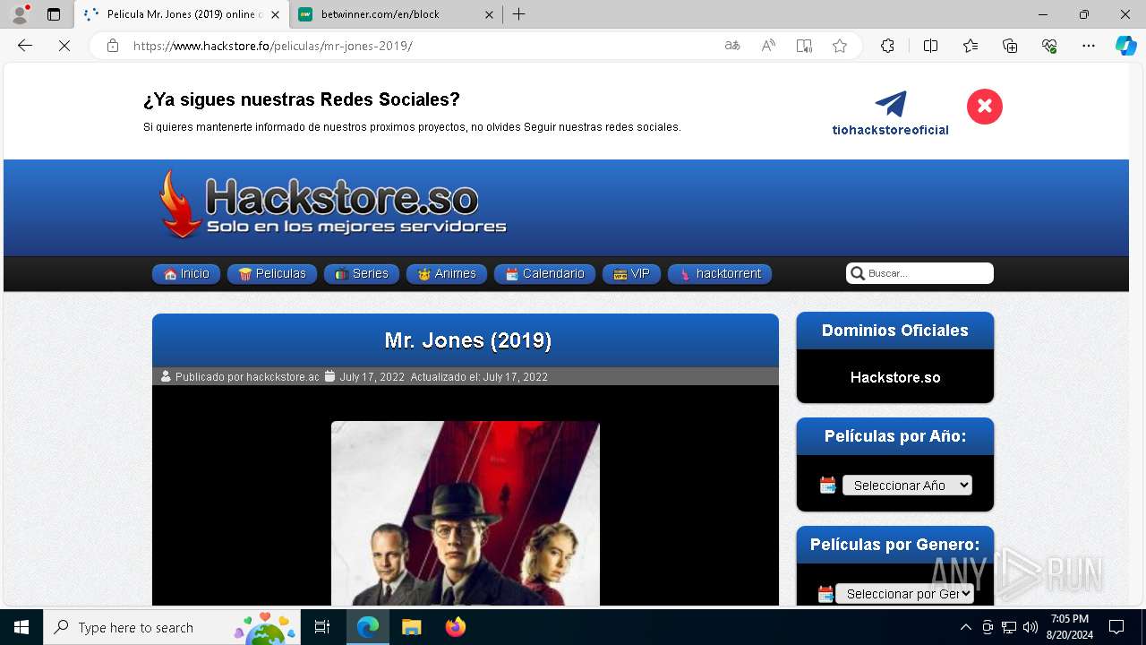1146x645 pixels.
Task: Open the taskbar clock and date
Action: [1070, 627]
